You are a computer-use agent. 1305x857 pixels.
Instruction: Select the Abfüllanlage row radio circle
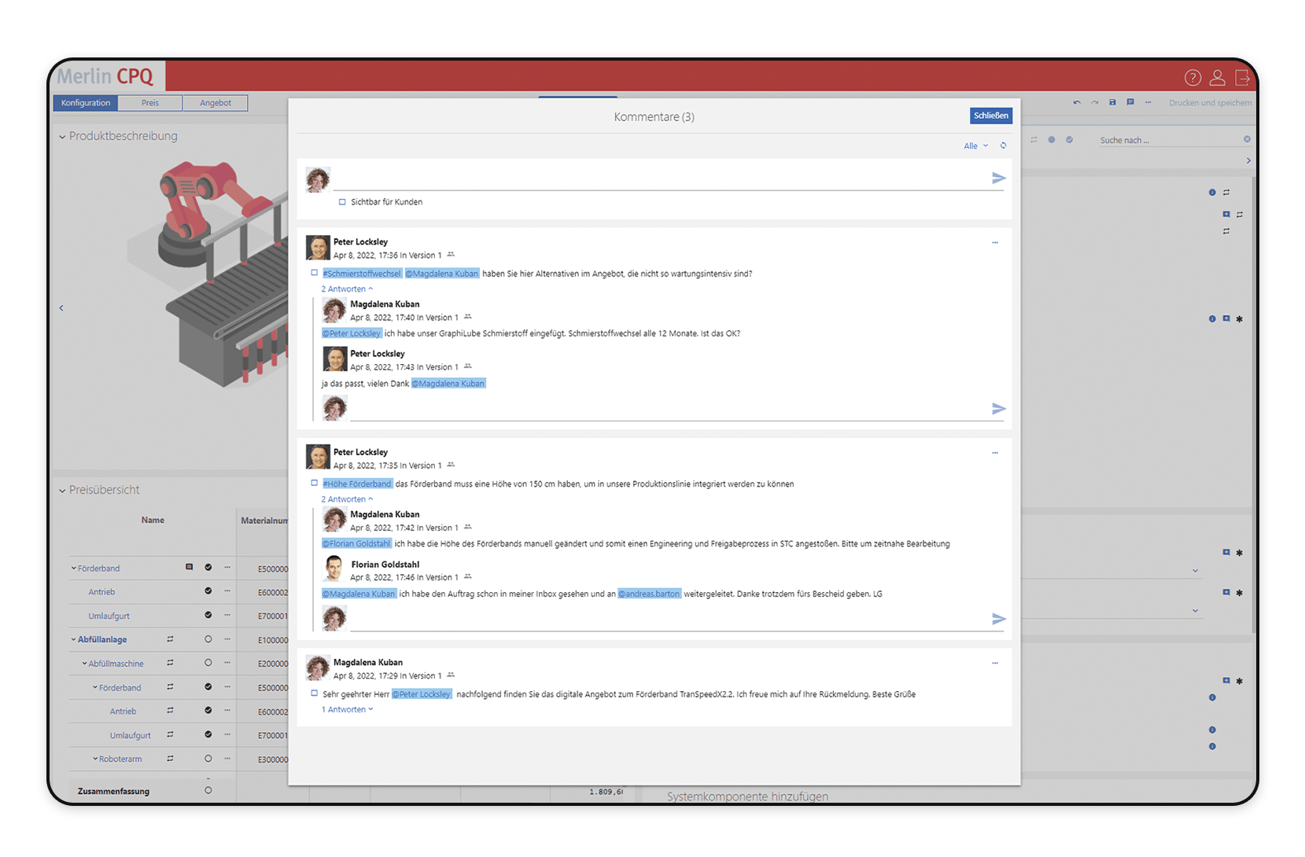(208, 639)
